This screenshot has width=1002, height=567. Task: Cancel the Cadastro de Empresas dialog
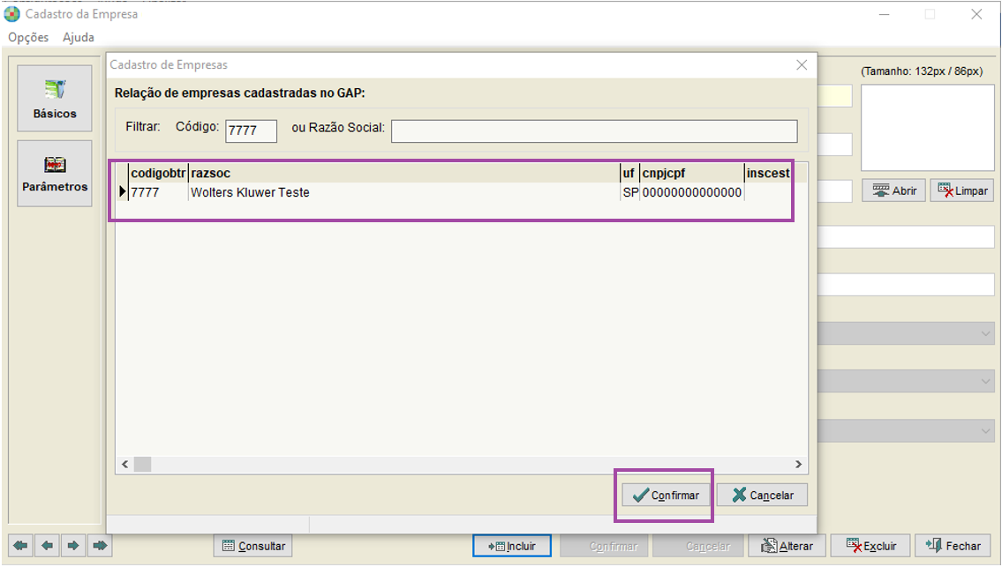point(763,496)
